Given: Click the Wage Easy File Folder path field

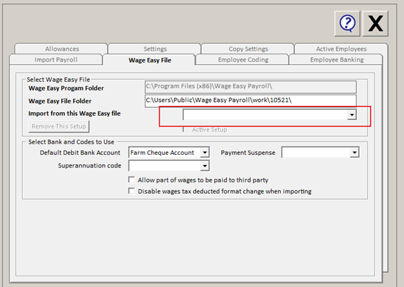Looking at the screenshot, I should [x=250, y=101].
